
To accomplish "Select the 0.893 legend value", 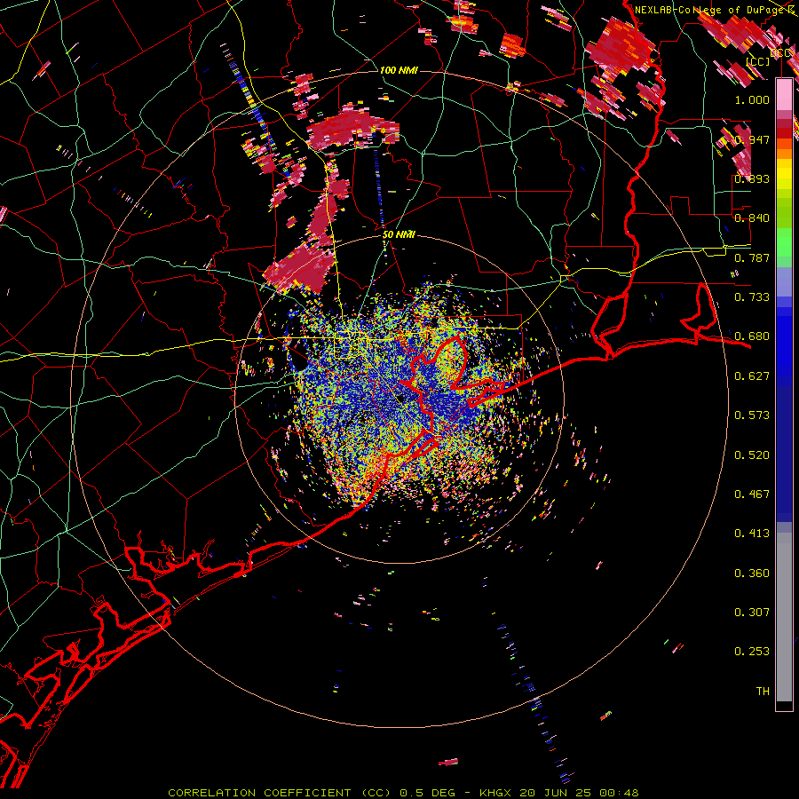I will click(752, 178).
